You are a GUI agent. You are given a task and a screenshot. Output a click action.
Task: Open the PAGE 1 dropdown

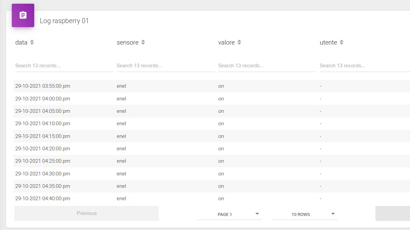[x=229, y=214]
